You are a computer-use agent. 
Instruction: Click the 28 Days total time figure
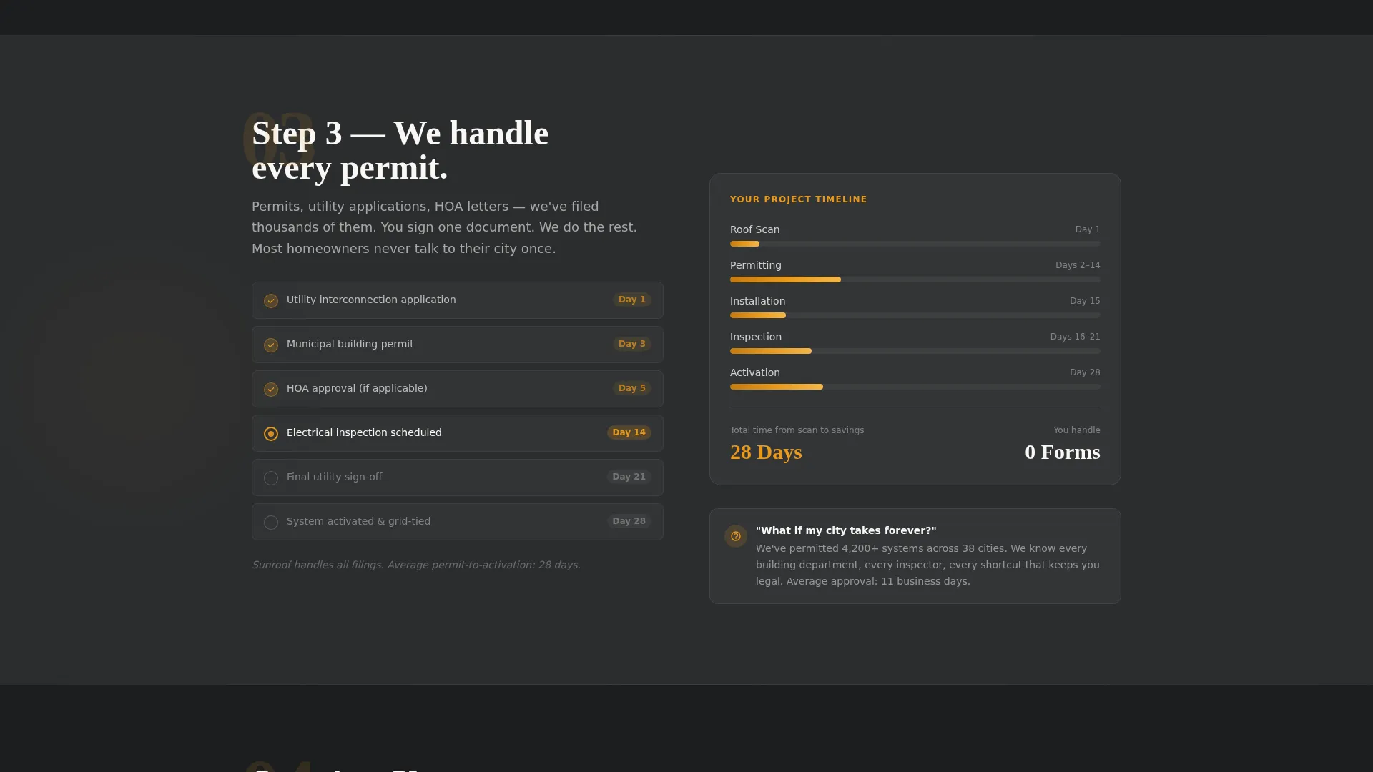(x=766, y=452)
